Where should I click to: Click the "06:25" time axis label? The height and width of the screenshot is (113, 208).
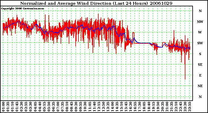pyautogui.click(x=53, y=107)
